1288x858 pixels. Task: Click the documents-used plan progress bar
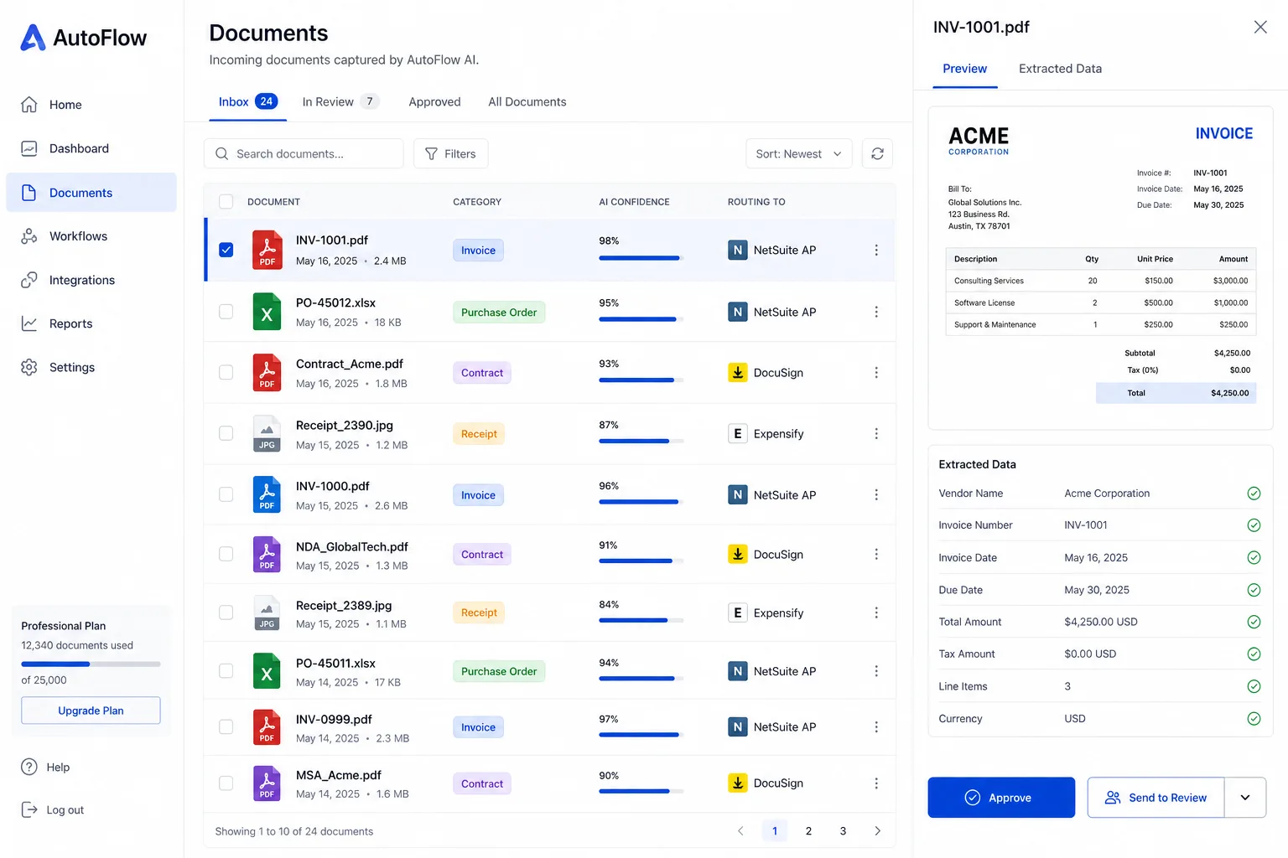point(91,664)
